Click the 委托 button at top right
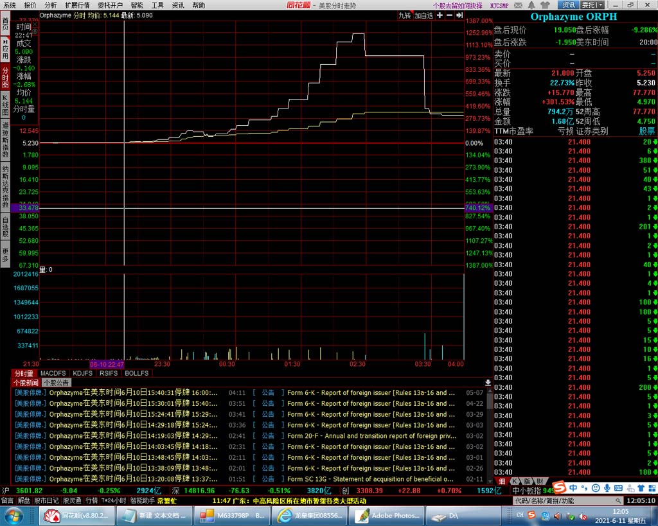658x526 pixels. (589, 5)
